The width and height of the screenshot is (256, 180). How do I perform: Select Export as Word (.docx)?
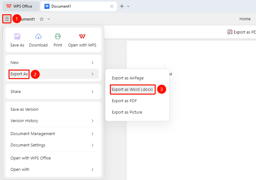[137, 90]
